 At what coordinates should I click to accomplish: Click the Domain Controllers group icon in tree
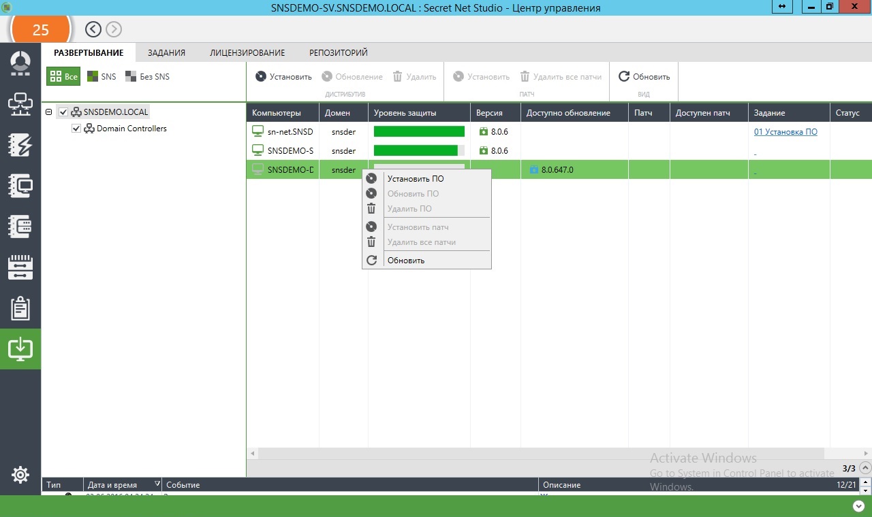89,129
